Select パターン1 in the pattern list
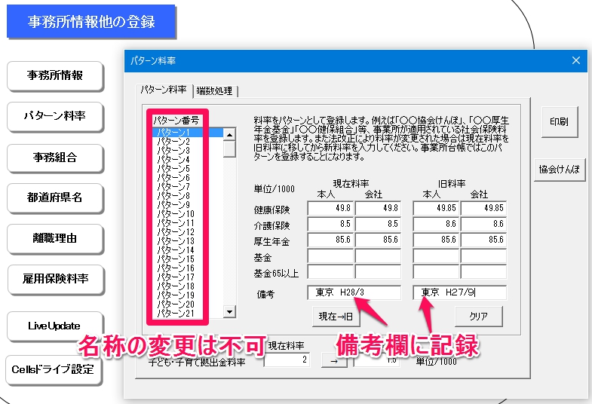This screenshot has height=404, width=592. (188, 133)
